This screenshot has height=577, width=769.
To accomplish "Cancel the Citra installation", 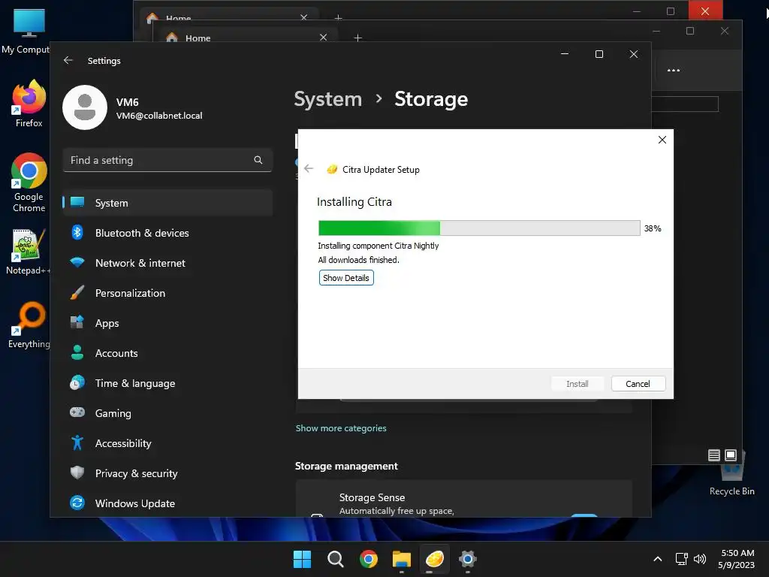I will point(638,384).
